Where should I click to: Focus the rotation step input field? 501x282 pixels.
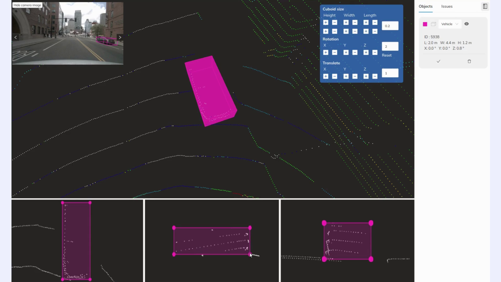(x=390, y=46)
